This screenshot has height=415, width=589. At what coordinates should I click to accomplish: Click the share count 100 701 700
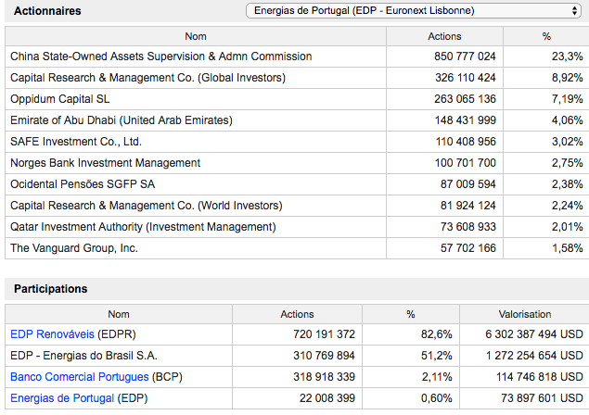[466, 163]
